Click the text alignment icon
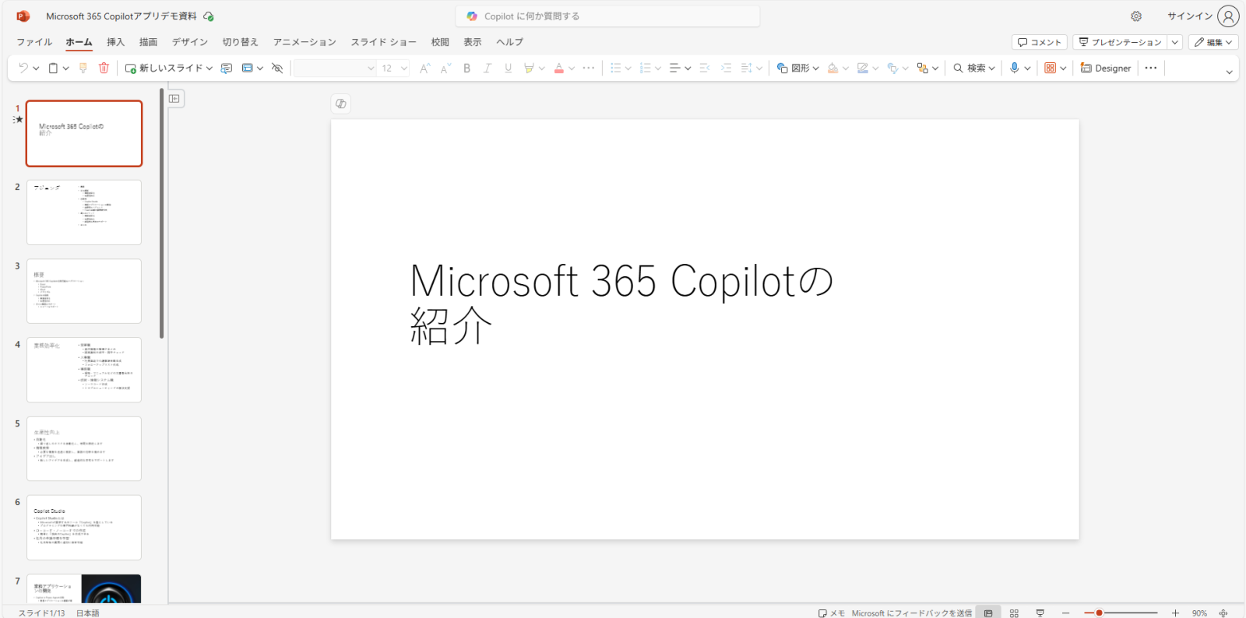This screenshot has height=618, width=1246. (x=675, y=68)
